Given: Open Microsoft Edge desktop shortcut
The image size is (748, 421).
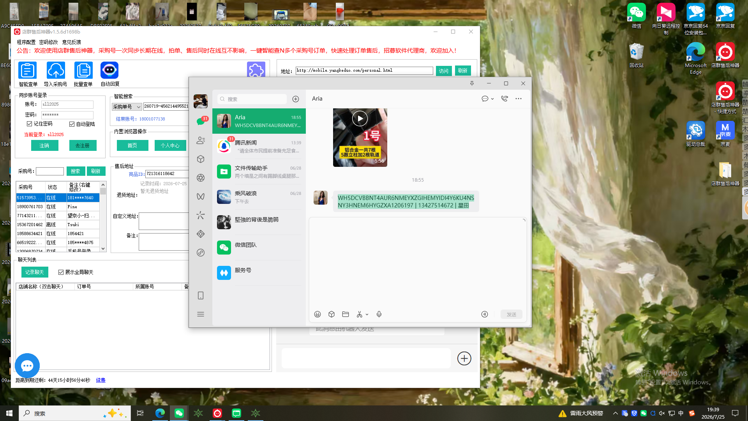Looking at the screenshot, I should point(695,58).
